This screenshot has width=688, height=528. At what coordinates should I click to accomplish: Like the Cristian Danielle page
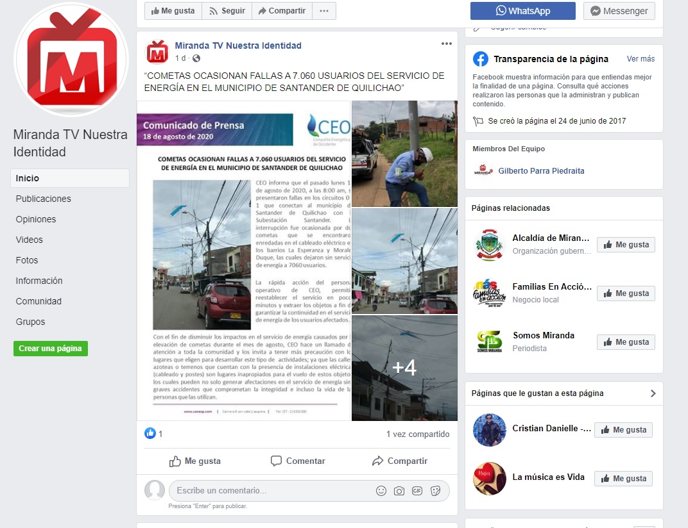point(623,430)
